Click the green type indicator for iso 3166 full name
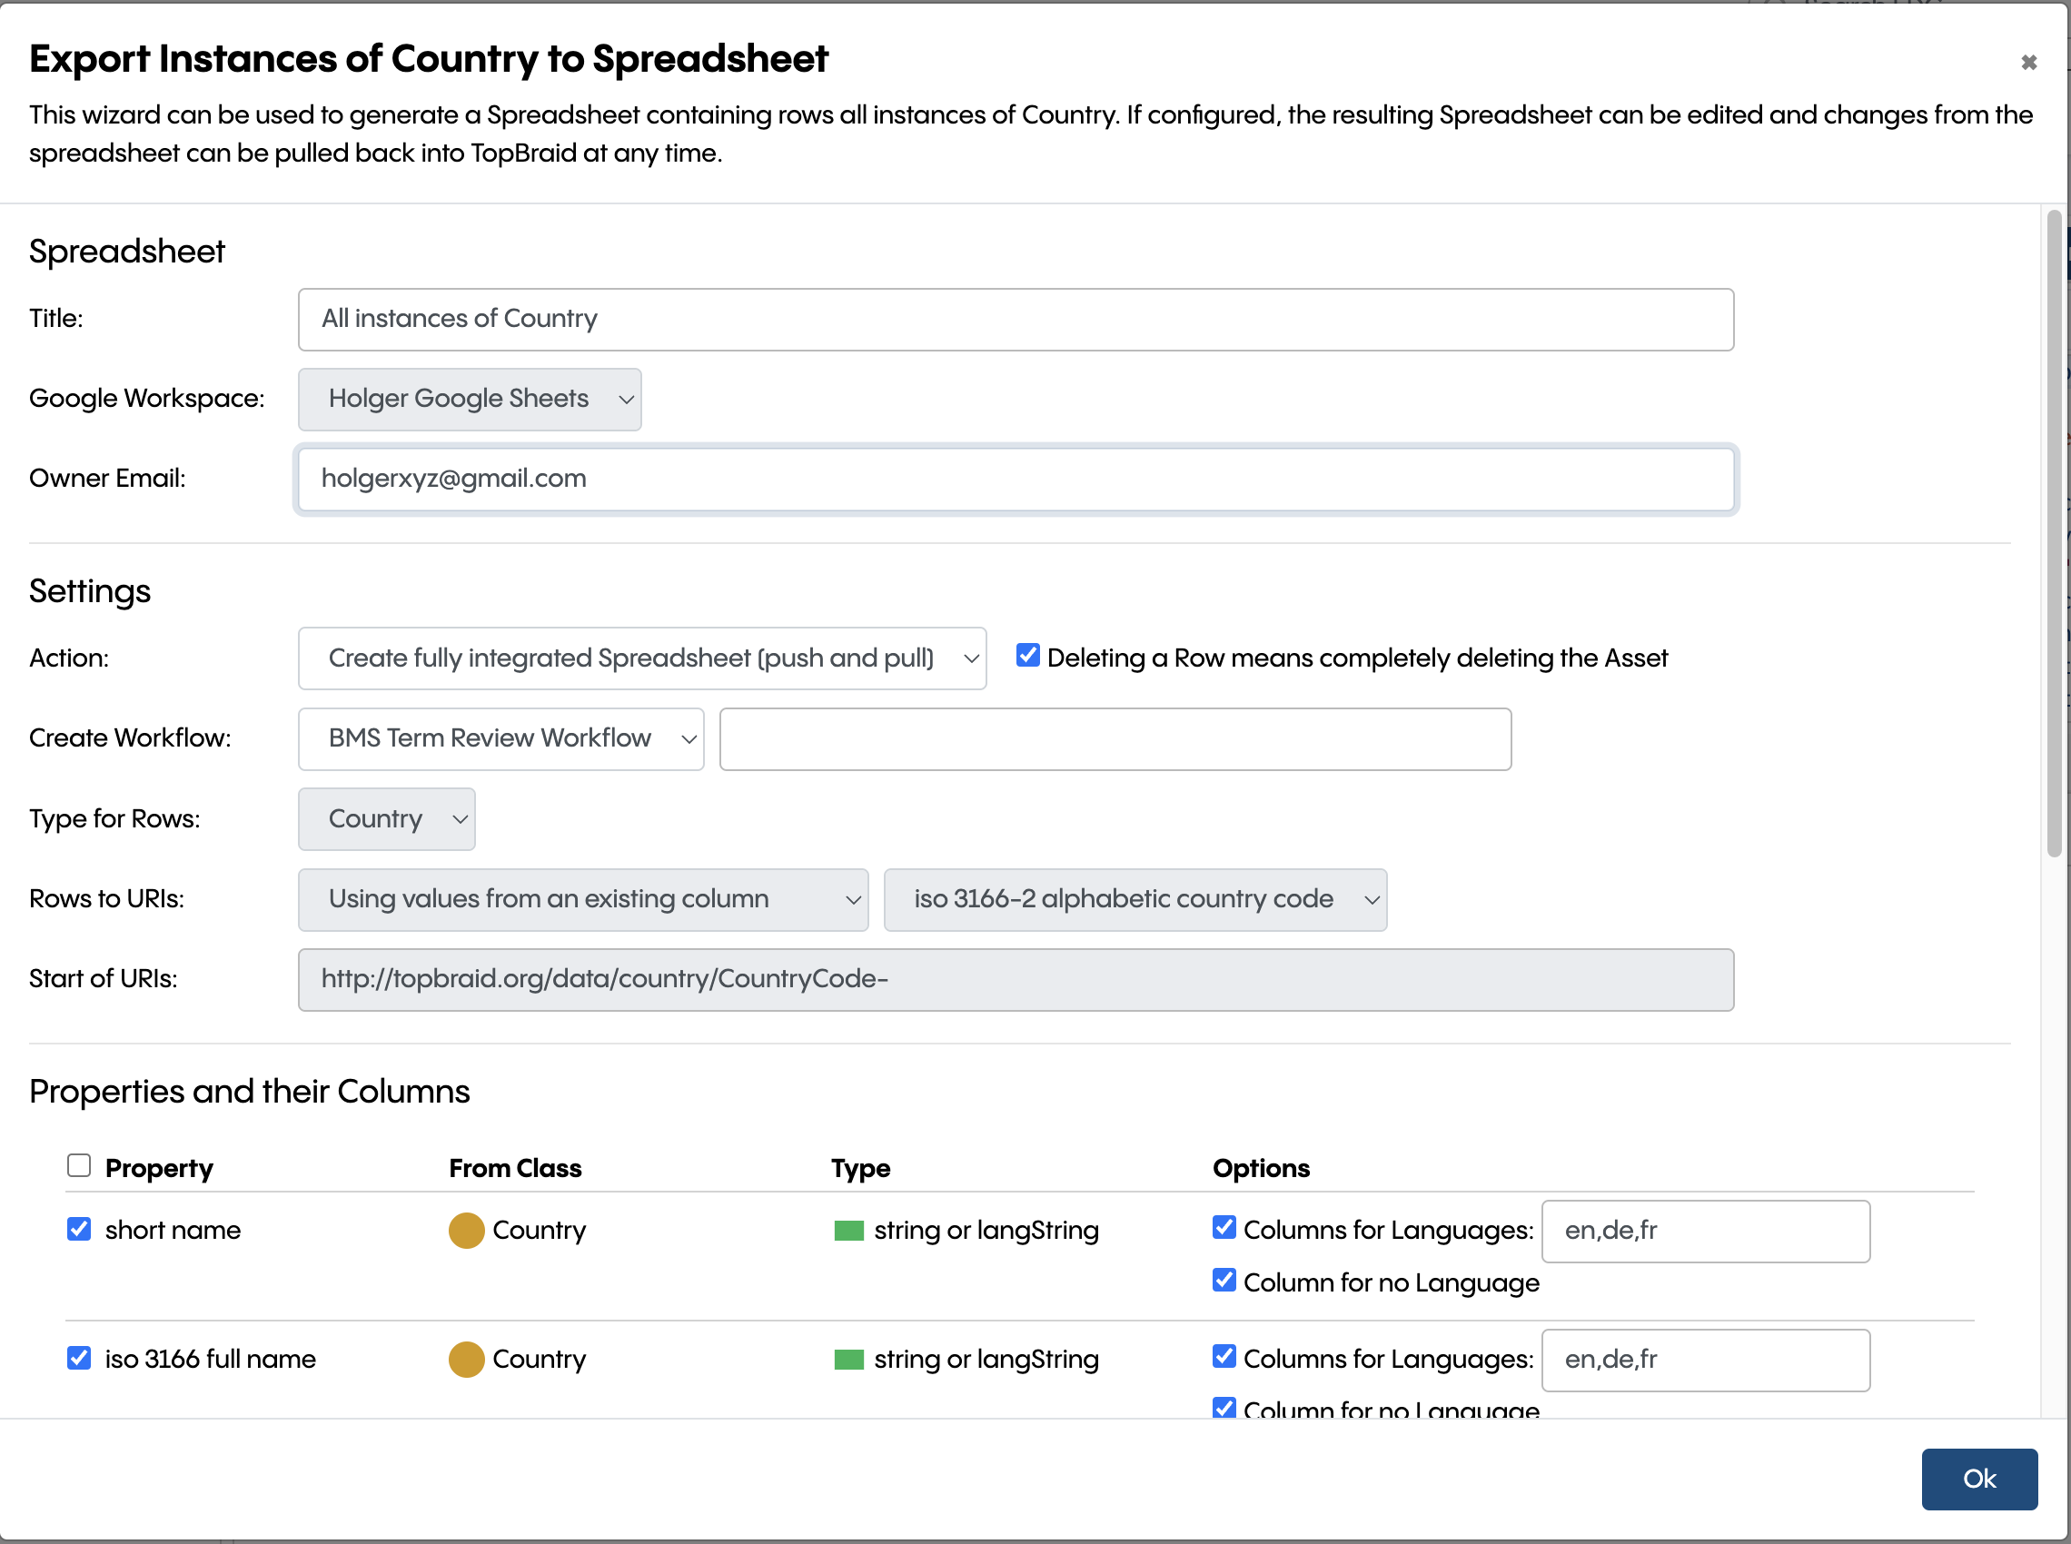The image size is (2071, 1544). click(x=848, y=1359)
